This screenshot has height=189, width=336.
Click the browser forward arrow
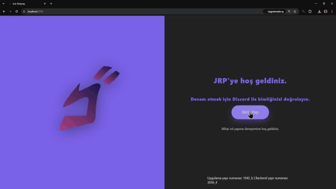tap(10, 12)
